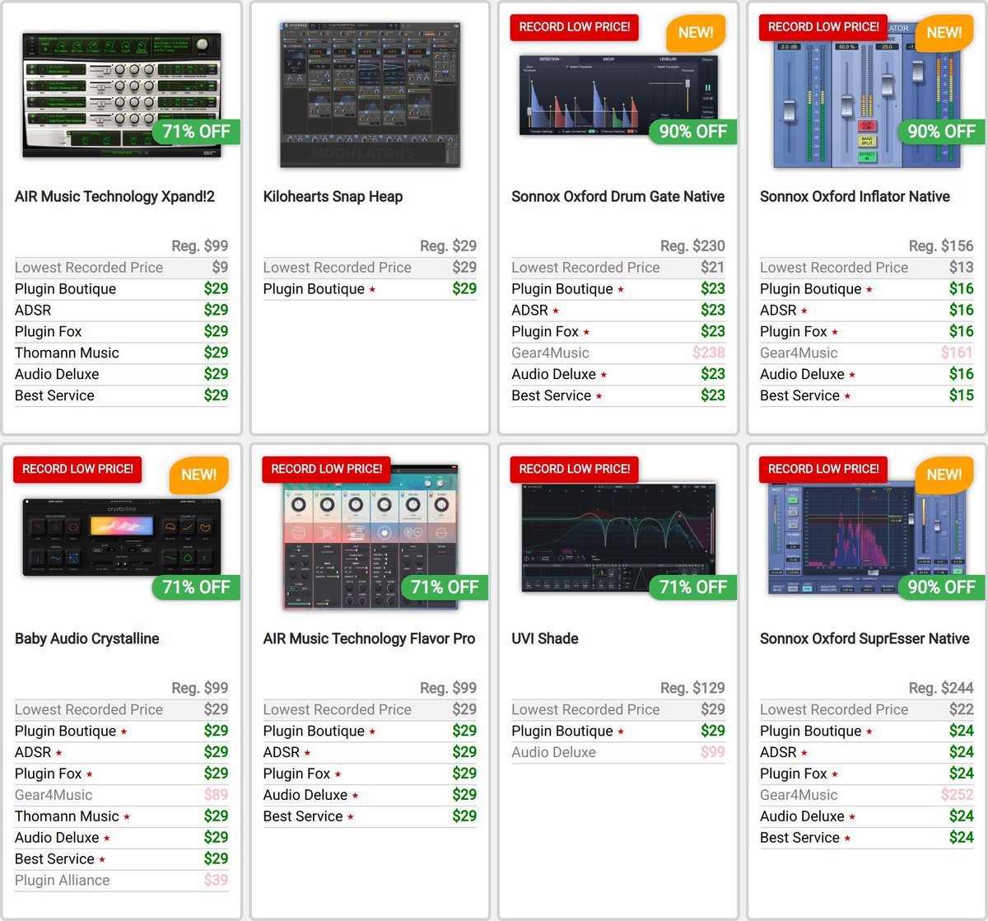The image size is (988, 921).
Task: Open the AIR Music Technology Xpand!2 thumbnail
Action: click(122, 95)
